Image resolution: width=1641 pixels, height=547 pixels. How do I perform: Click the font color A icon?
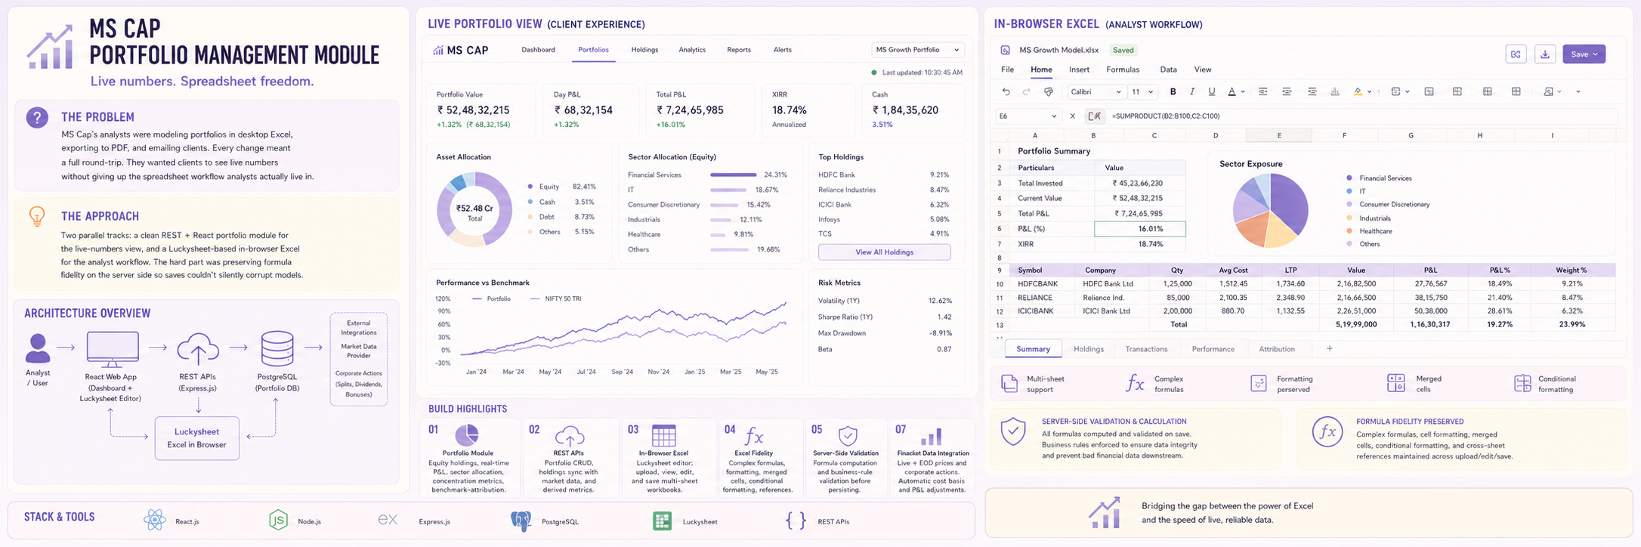(x=1232, y=91)
